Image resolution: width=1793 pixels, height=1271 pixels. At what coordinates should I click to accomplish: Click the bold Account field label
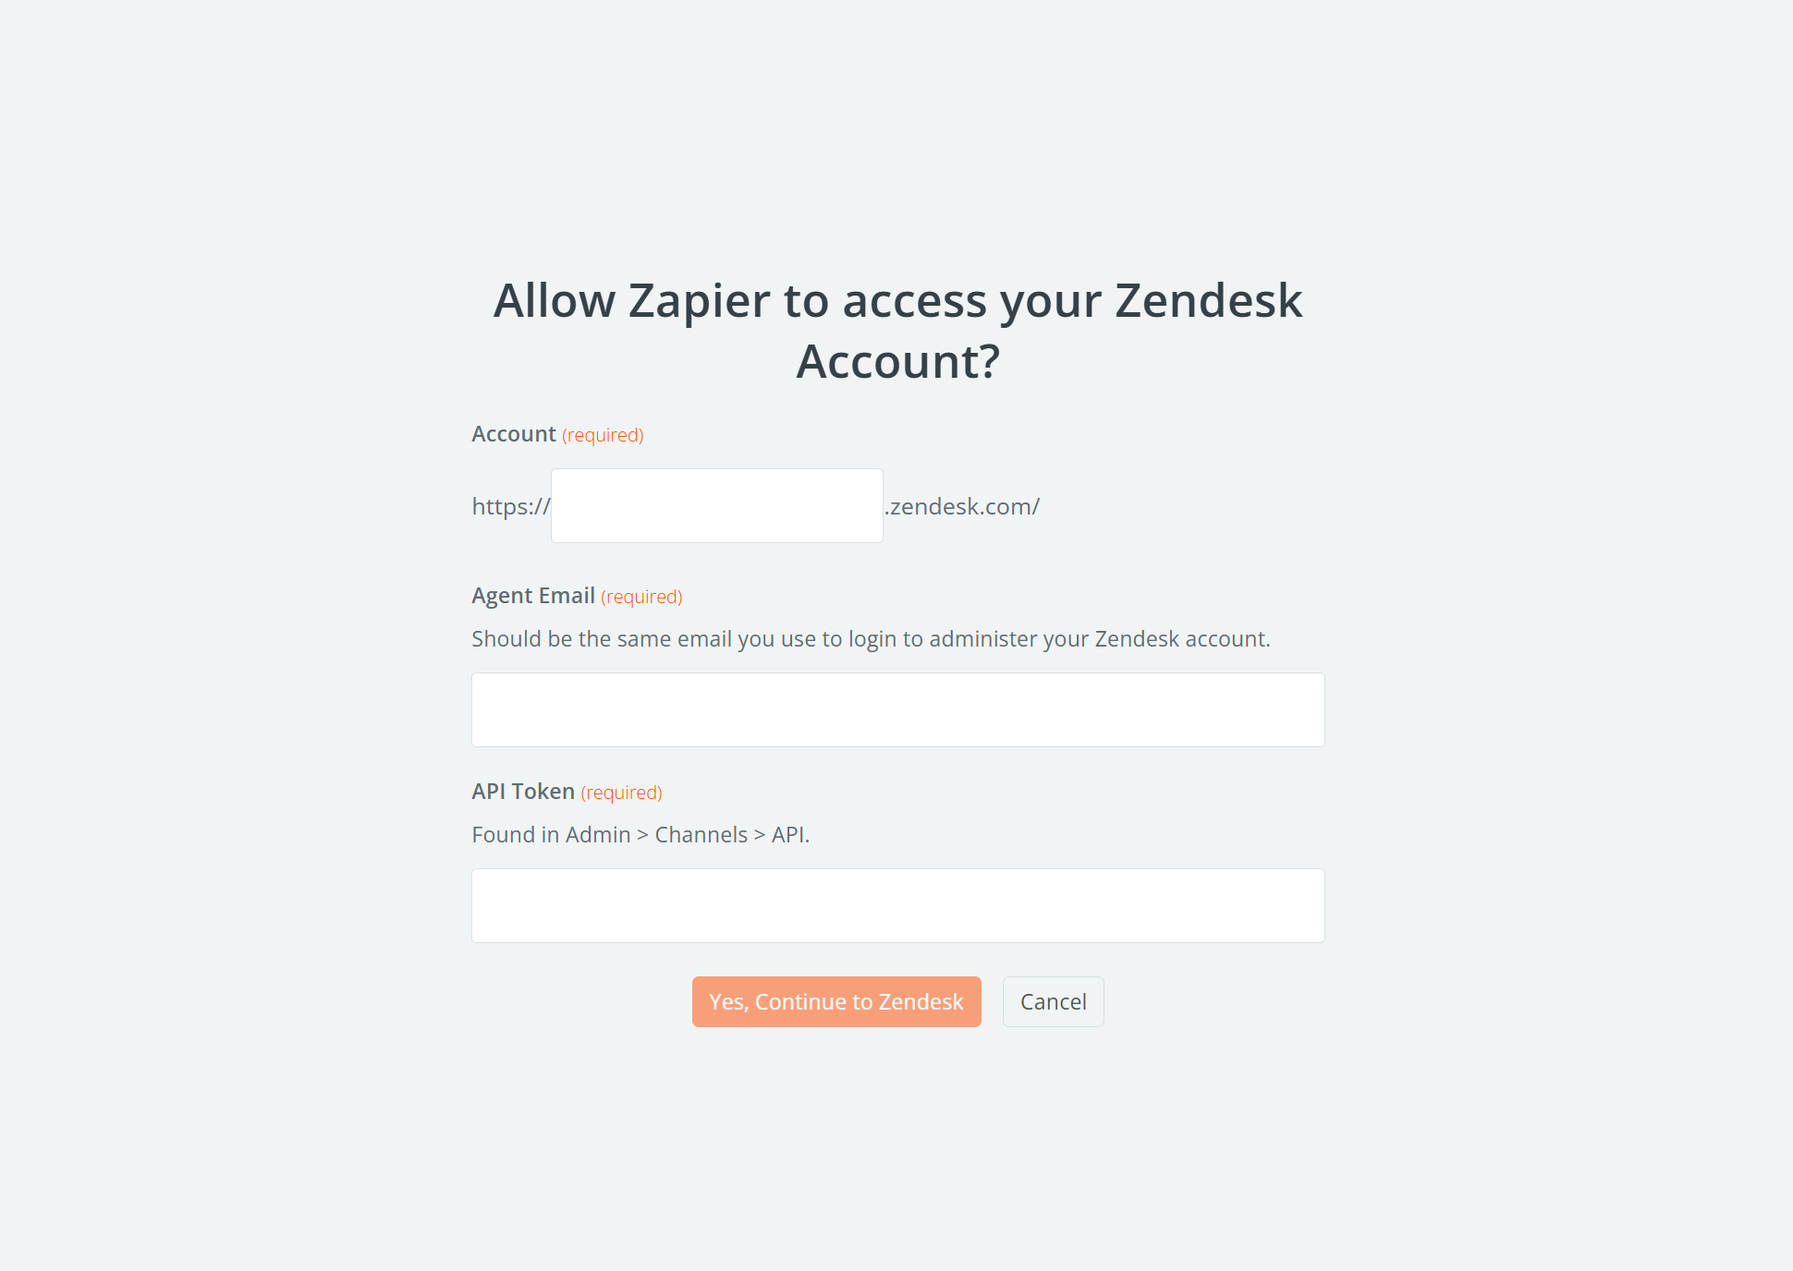click(514, 434)
